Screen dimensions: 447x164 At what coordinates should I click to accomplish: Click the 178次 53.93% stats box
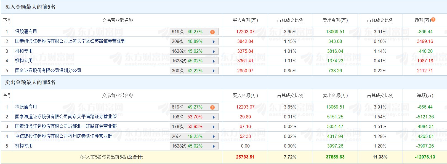click(x=194, y=126)
